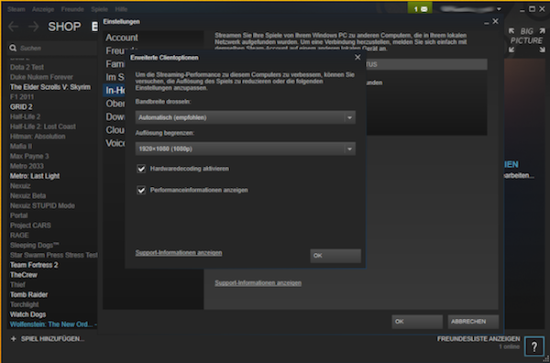Select the Account settings tab
The height and width of the screenshot is (363, 550).
point(122,38)
